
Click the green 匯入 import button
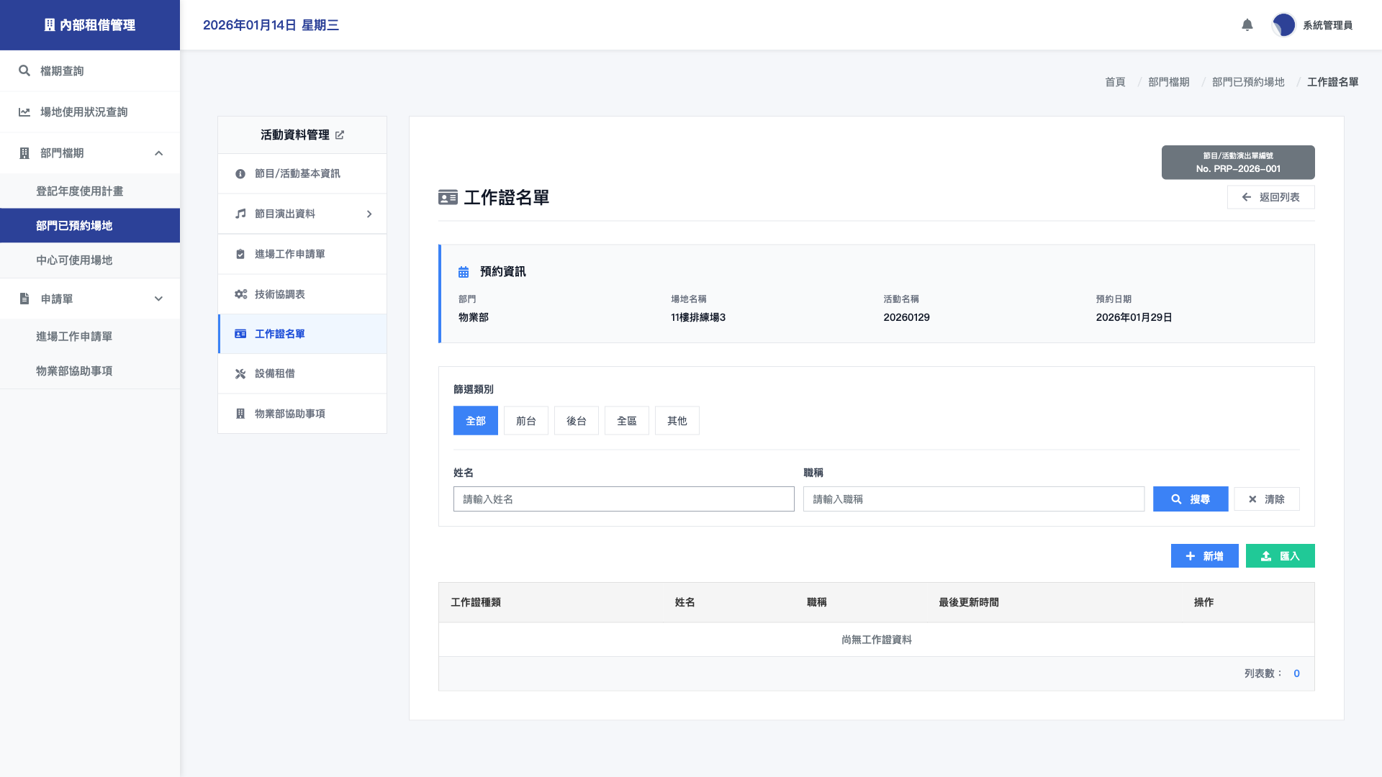coord(1280,556)
